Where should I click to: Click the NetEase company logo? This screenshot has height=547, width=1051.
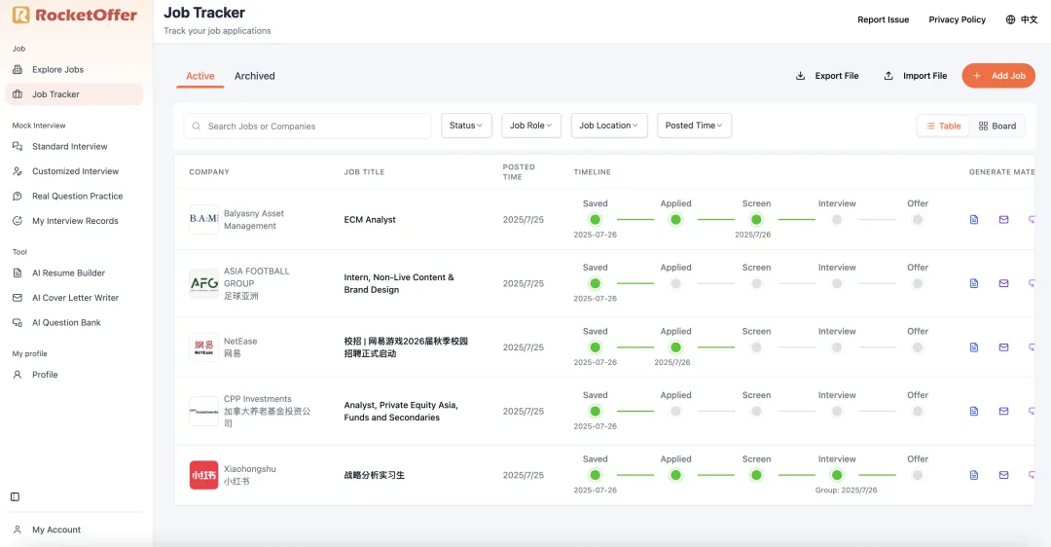[x=203, y=347]
